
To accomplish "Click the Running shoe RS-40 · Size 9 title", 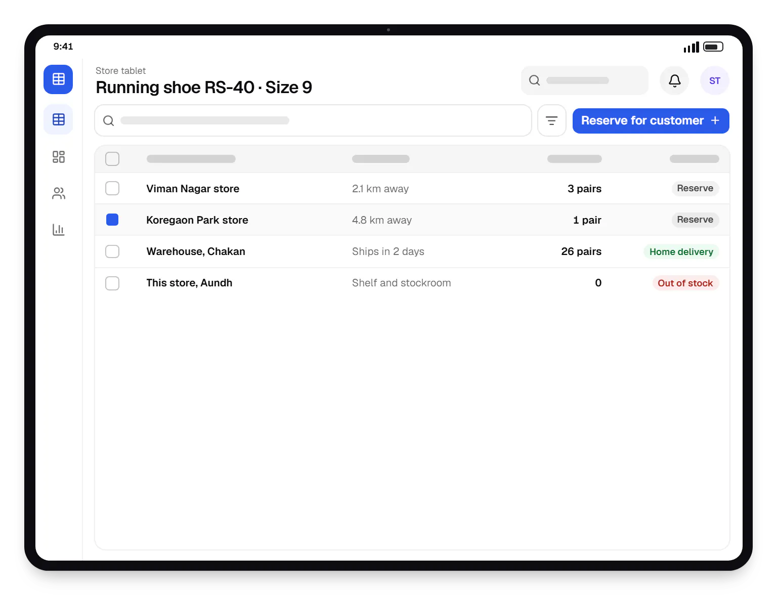I will point(204,88).
